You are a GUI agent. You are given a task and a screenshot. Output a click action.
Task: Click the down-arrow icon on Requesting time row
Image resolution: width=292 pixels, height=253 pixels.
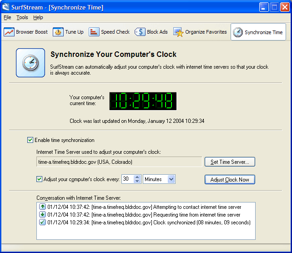point(42,214)
